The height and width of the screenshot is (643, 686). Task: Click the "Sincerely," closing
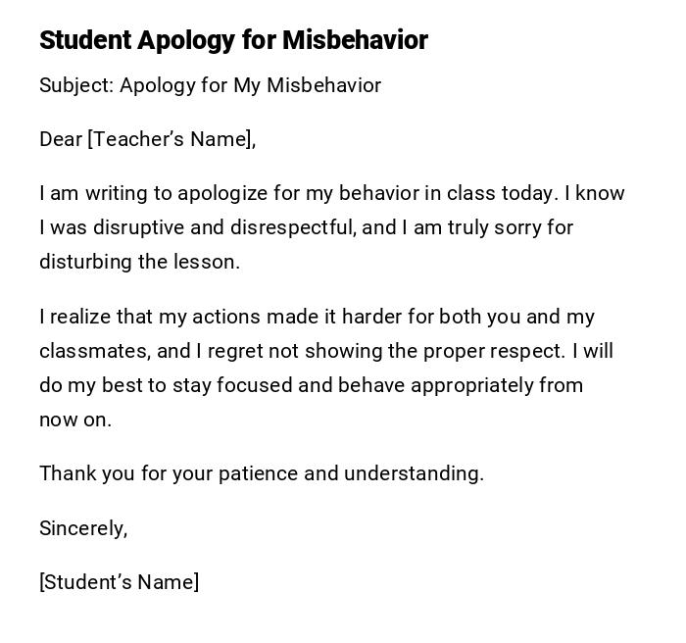[83, 528]
